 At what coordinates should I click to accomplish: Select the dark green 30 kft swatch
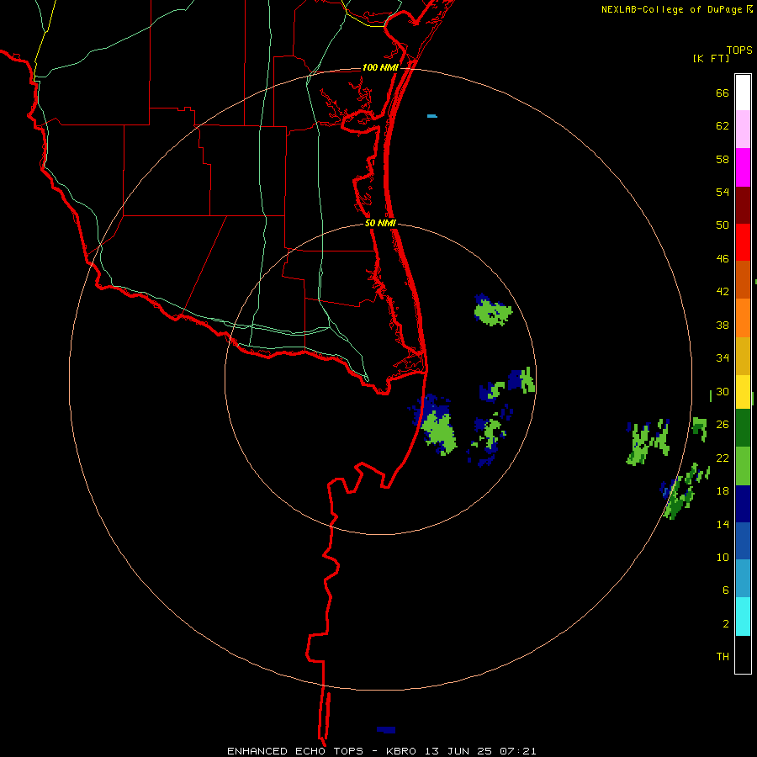743,428
